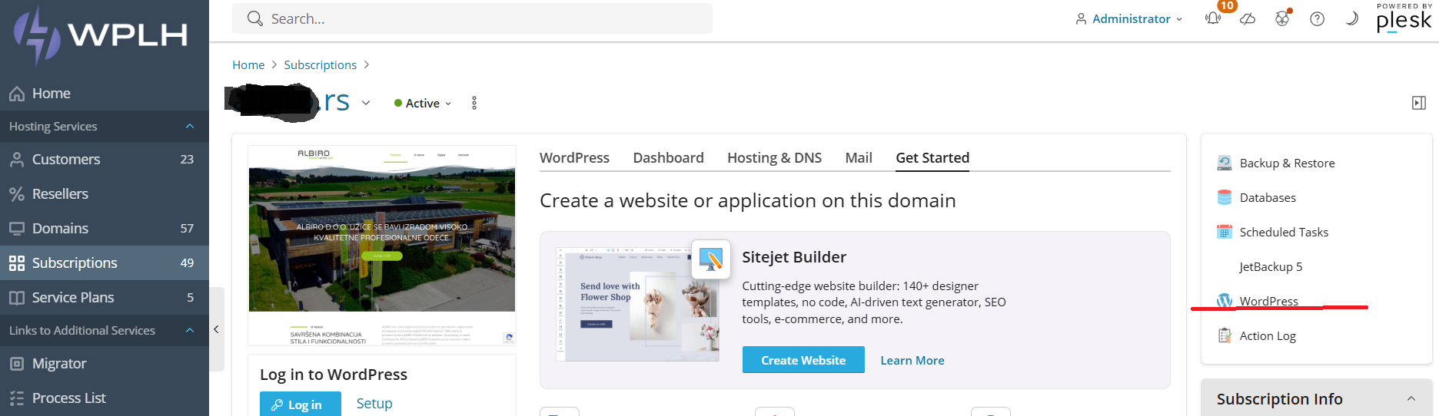Open the domain name dropdown chevron
The image size is (1439, 416).
tap(366, 103)
